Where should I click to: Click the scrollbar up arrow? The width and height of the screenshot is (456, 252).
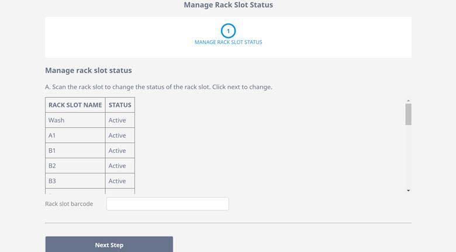[x=408, y=101]
